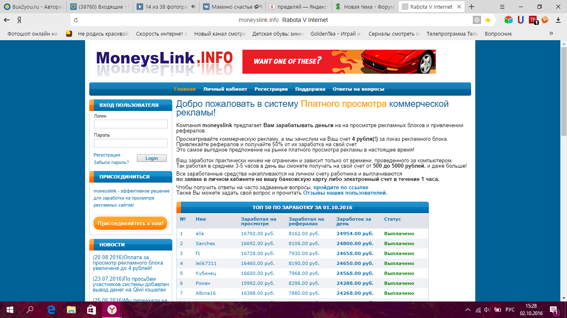Open the protect globe icon in the address bar

coord(477,20)
